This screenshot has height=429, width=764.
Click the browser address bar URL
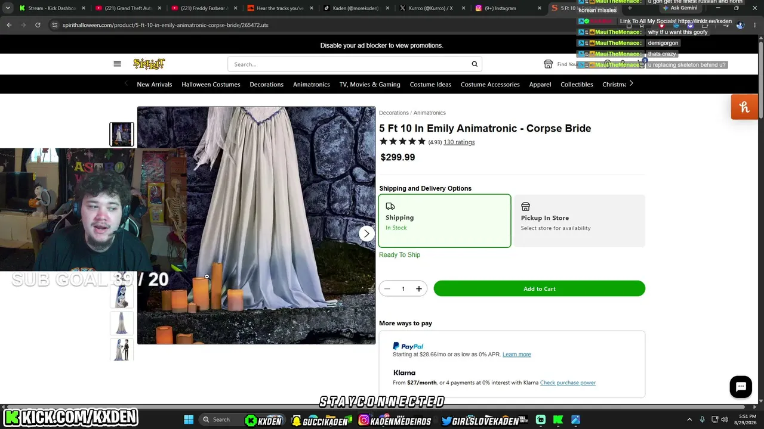tap(165, 25)
